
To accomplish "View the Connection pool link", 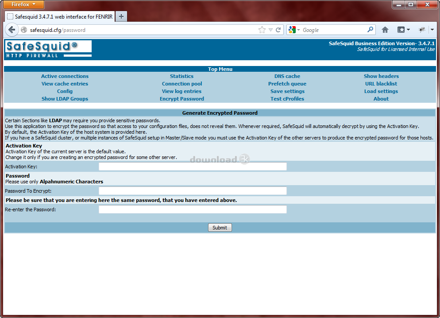I will [x=182, y=84].
